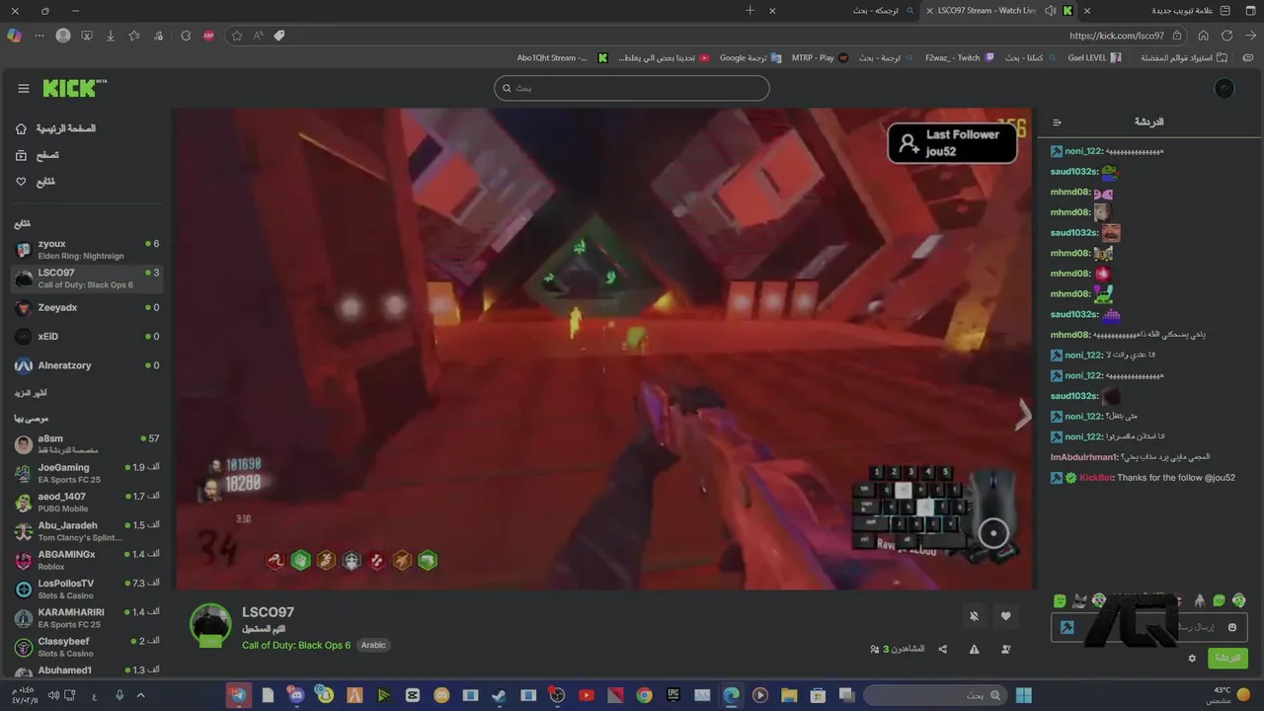Go to the Home page sidebar link

point(56,128)
